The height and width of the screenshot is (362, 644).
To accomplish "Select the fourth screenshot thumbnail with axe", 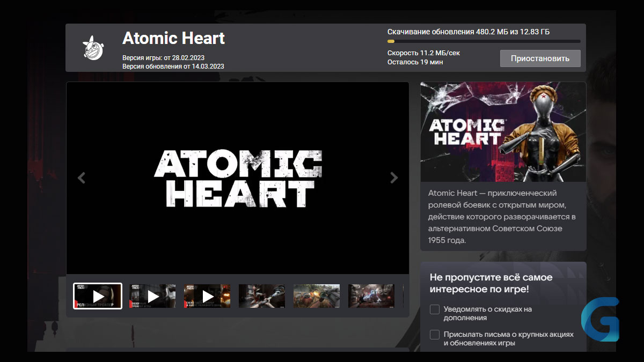I will point(262,296).
